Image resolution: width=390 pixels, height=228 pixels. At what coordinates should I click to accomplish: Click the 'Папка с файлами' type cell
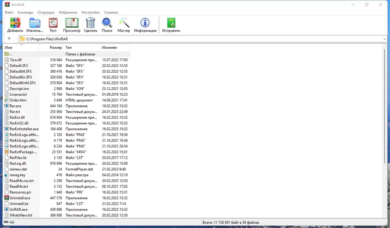(x=80, y=54)
